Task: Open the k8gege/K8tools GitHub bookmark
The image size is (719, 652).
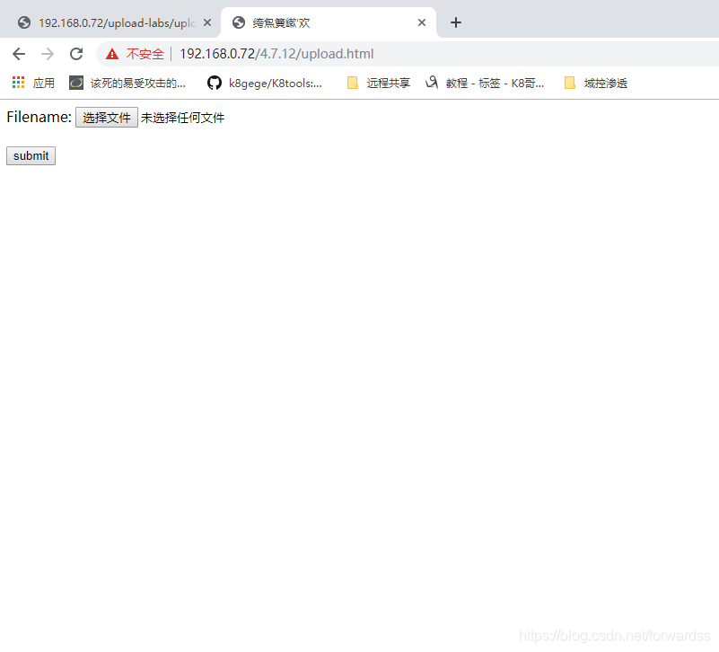Action: [x=265, y=83]
